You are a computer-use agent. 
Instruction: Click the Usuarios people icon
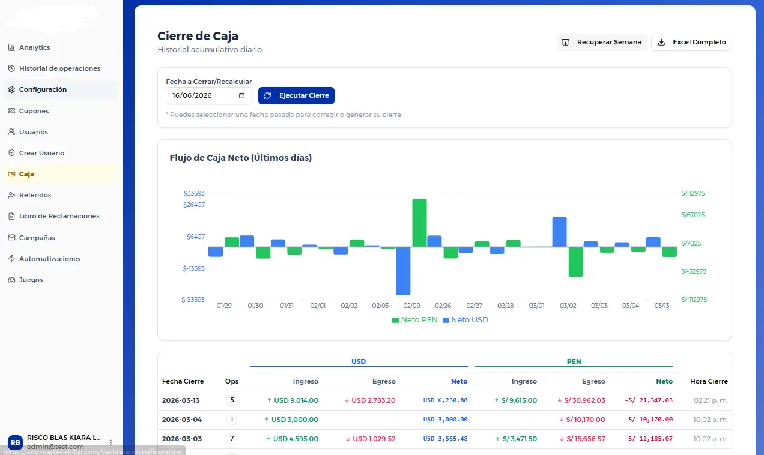pos(11,132)
